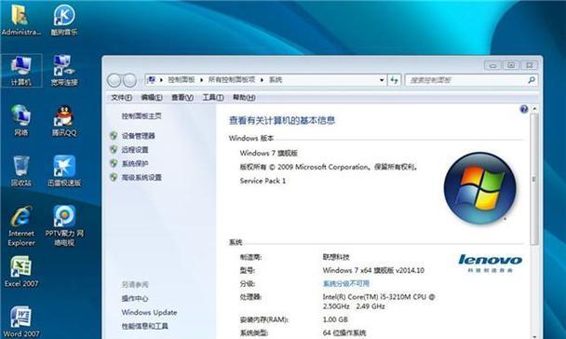Select the Word 2007 desktop icon
The width and height of the screenshot is (566, 339).
(x=20, y=321)
